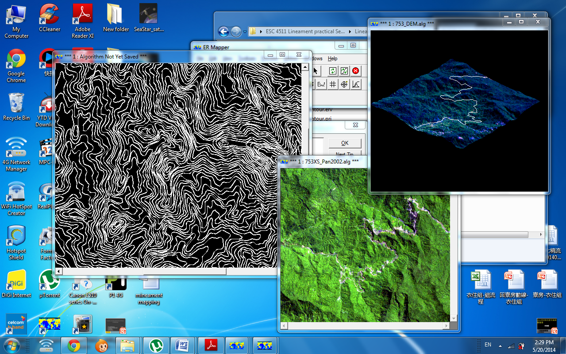Open the Explorer navigation history dropdown arrow
The image size is (566, 354).
click(245, 32)
